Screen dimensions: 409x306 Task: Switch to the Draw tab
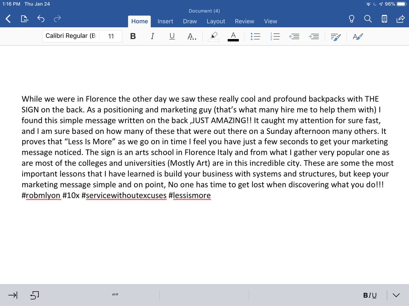pyautogui.click(x=190, y=21)
